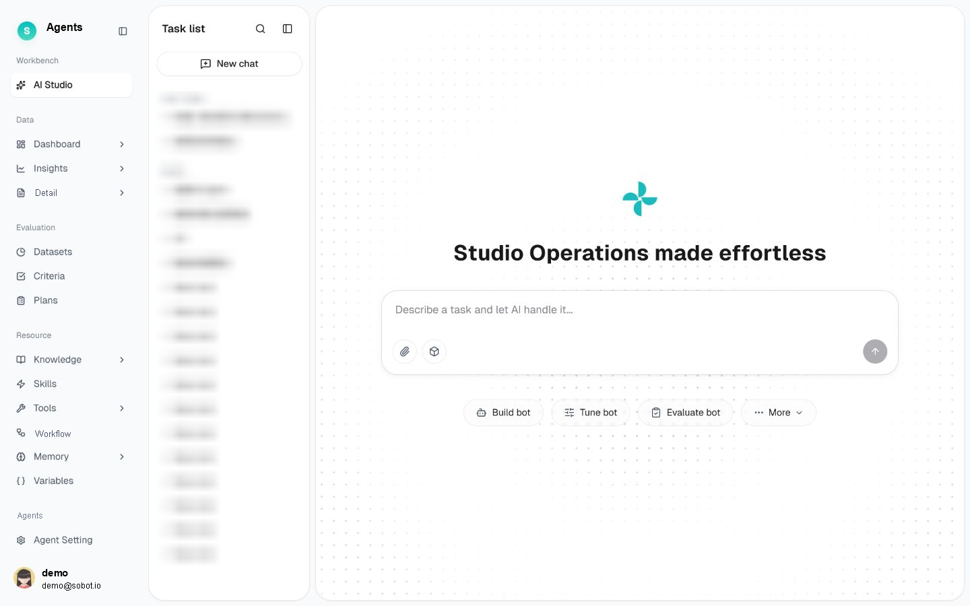Expand the Knowledge chevron
Image resolution: width=970 pixels, height=606 pixels.
pyautogui.click(x=122, y=360)
